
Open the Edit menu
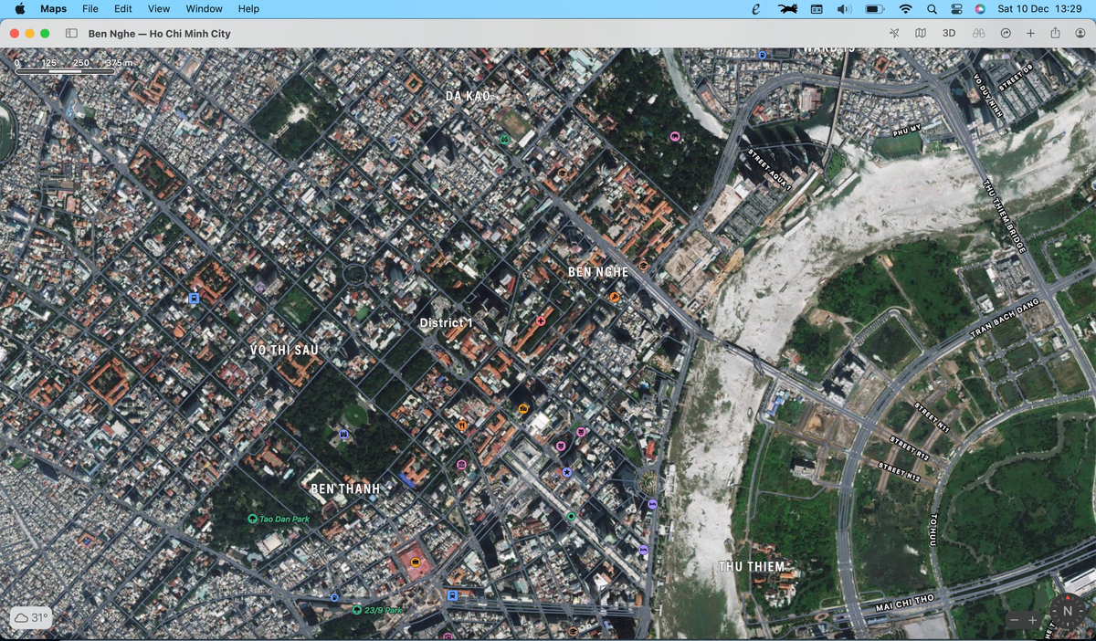pos(123,8)
